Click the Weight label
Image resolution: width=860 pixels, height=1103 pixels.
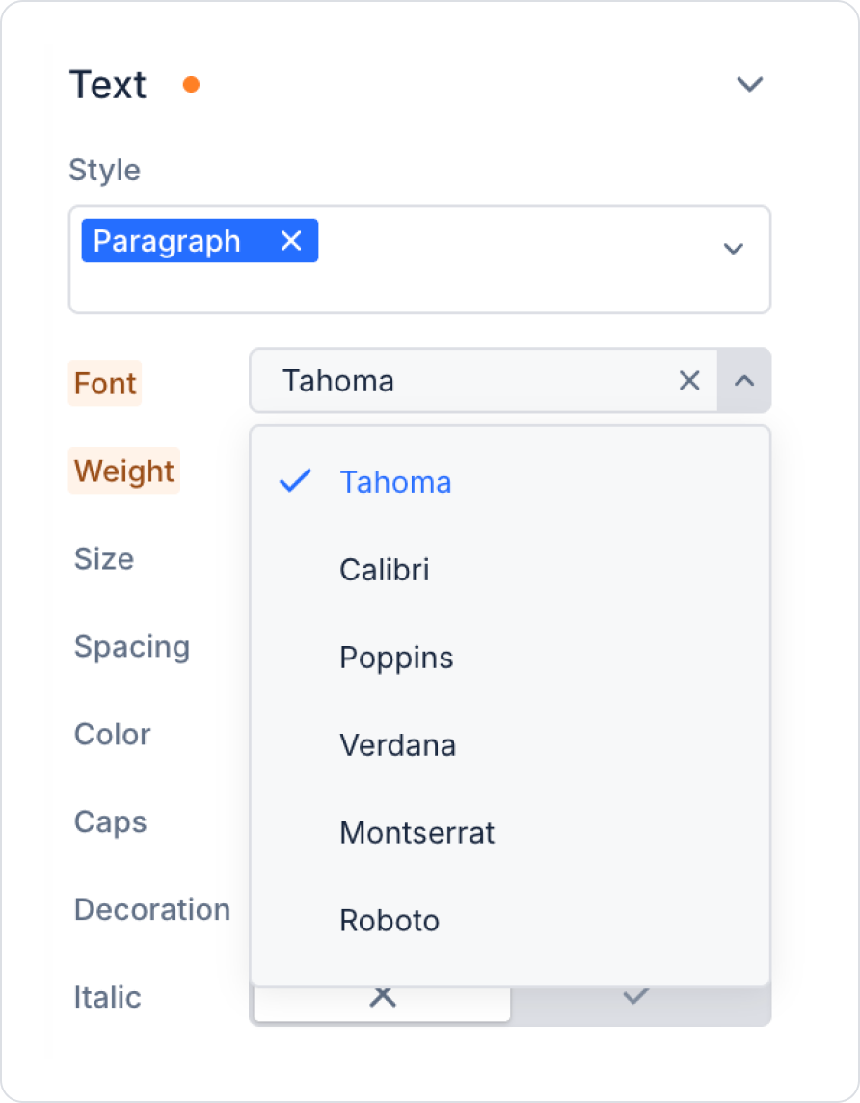[x=123, y=471]
